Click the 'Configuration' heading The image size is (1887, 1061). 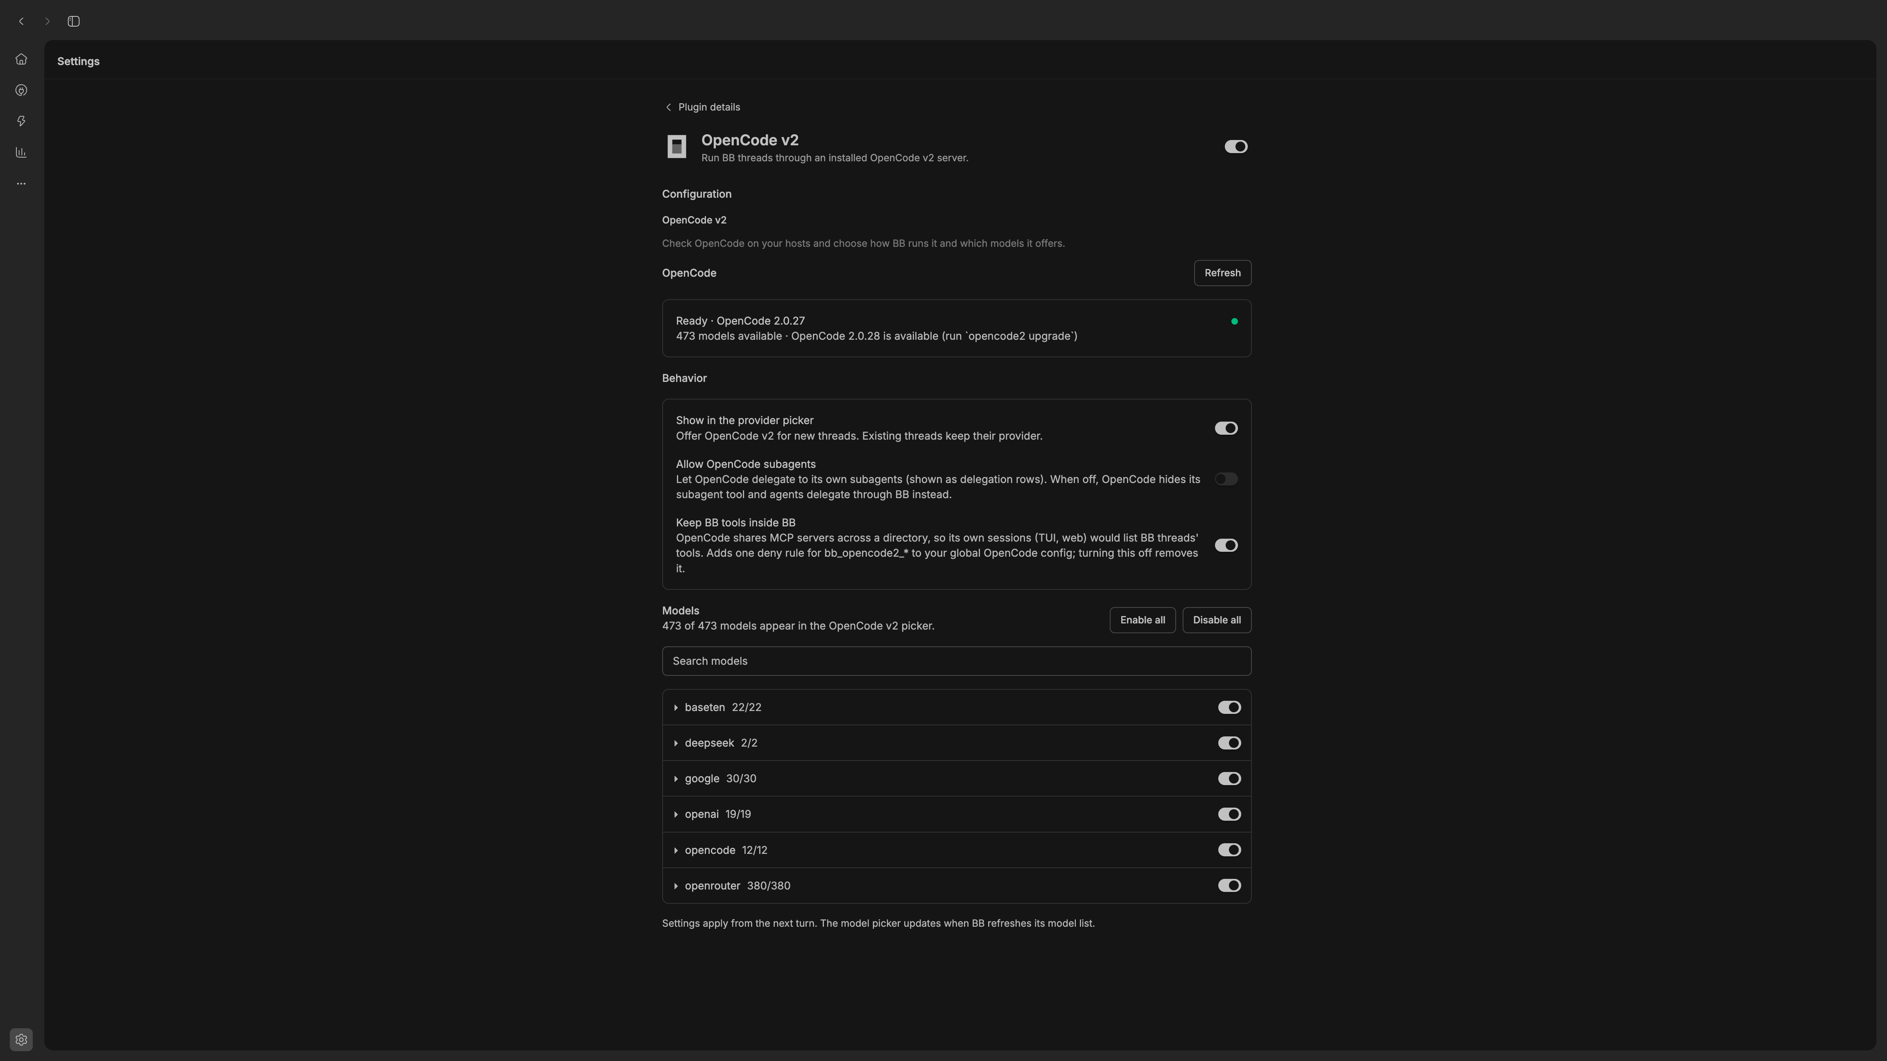coord(697,194)
